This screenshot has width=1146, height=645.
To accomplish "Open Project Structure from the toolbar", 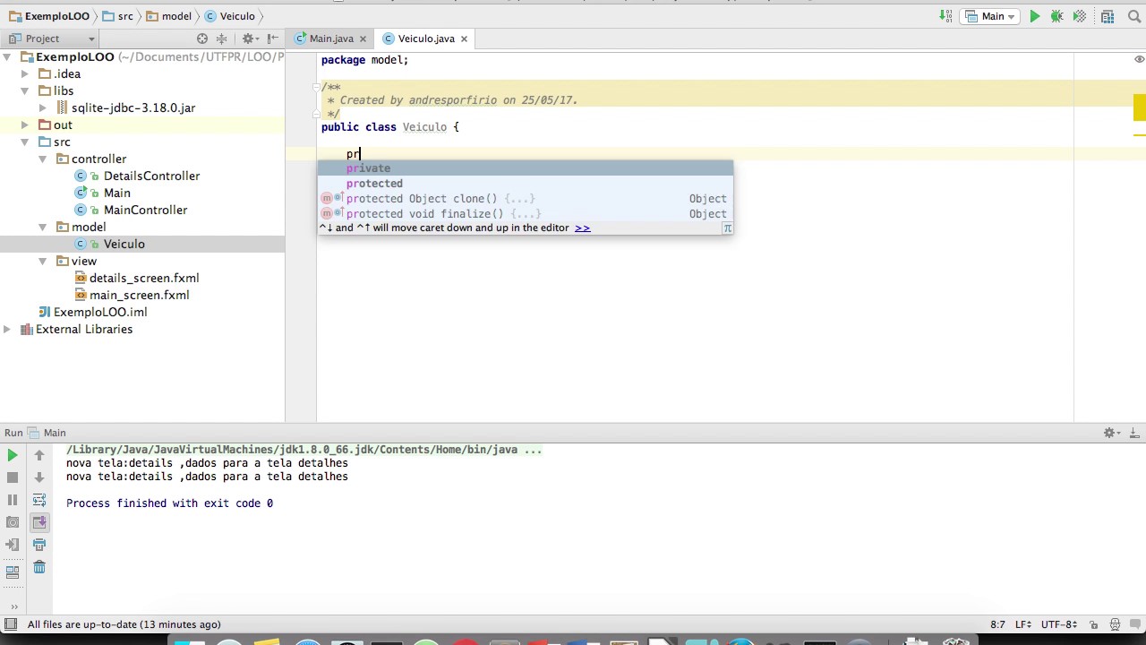I will pyautogui.click(x=1108, y=16).
